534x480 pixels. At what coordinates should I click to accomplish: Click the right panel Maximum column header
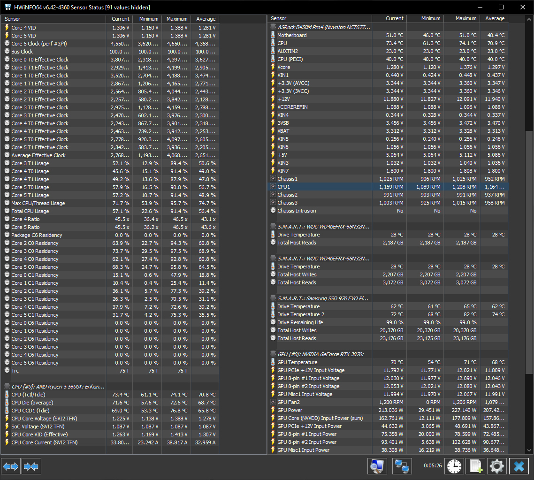(x=462, y=18)
